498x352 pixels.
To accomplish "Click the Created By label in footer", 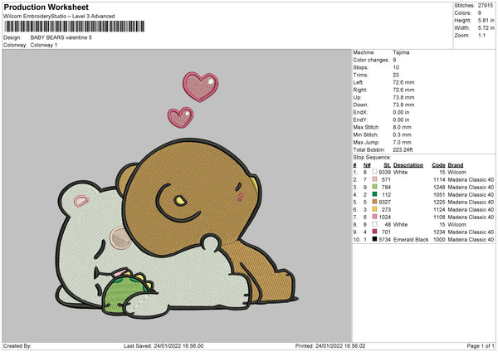I will pyautogui.click(x=17, y=345).
